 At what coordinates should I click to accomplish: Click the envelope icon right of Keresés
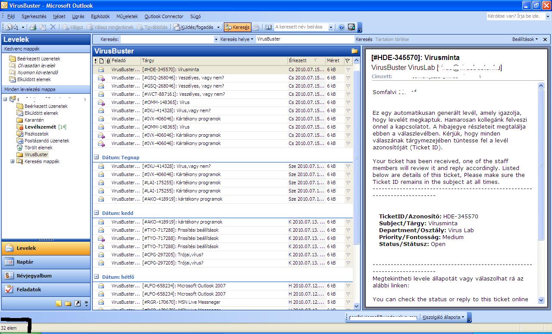(x=256, y=27)
